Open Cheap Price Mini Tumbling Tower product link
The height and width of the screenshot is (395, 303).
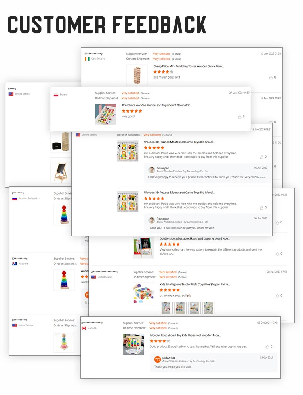point(188,66)
